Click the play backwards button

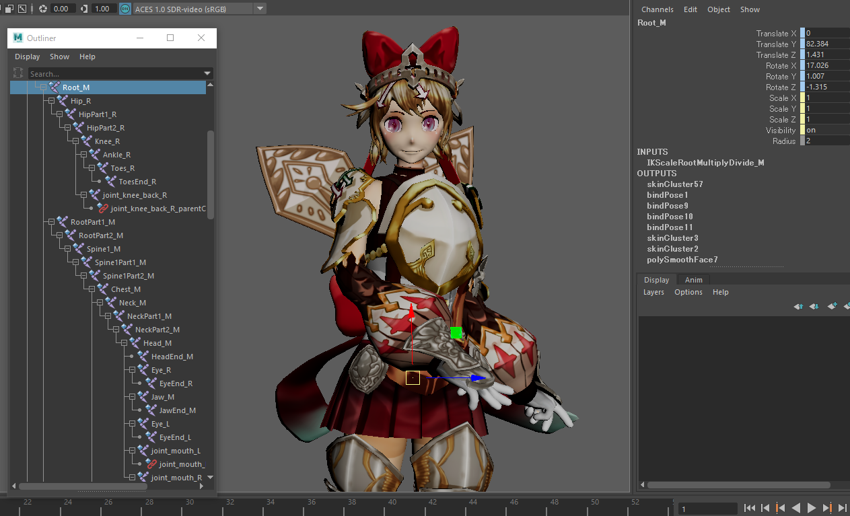pos(796,508)
